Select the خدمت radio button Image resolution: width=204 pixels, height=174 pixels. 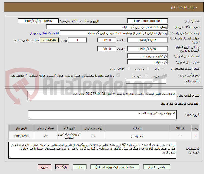[148, 69]
